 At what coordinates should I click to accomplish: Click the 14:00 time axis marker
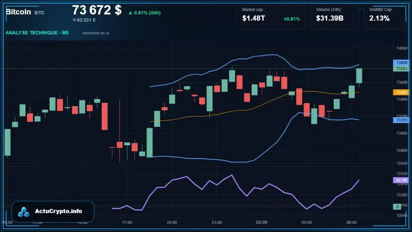(82, 222)
